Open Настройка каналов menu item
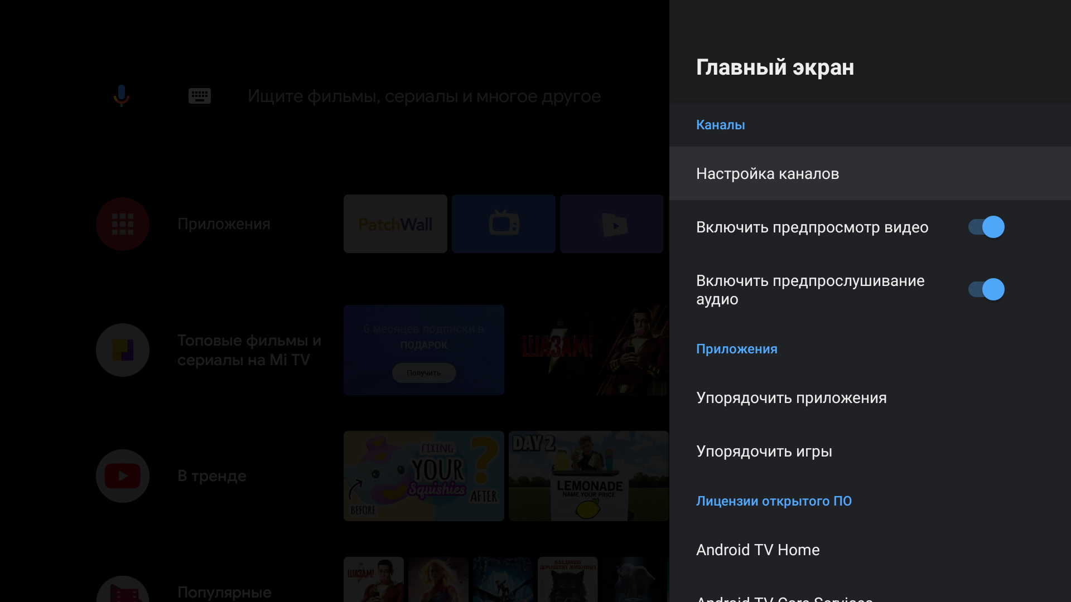This screenshot has width=1071, height=602. (x=768, y=174)
